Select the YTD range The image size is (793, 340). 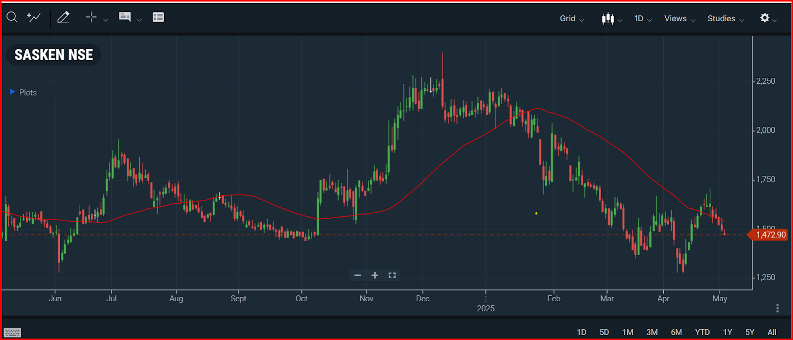(702, 332)
